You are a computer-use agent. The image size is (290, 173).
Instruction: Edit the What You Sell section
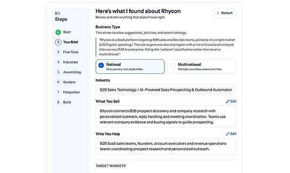pos(231,101)
